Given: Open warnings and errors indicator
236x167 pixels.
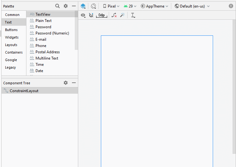Looking at the screenshot, I should [231, 6].
